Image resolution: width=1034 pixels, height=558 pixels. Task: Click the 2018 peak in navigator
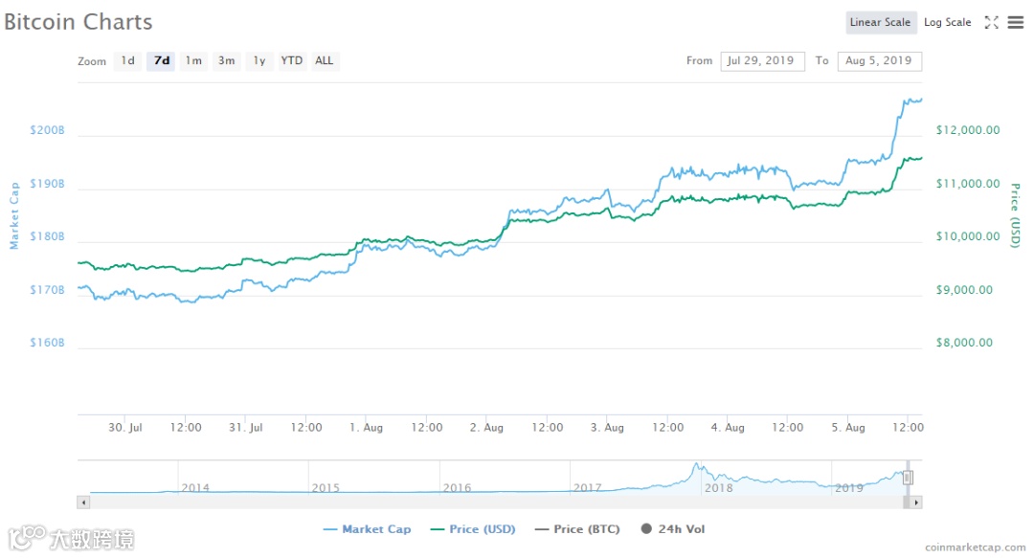pyautogui.click(x=696, y=466)
